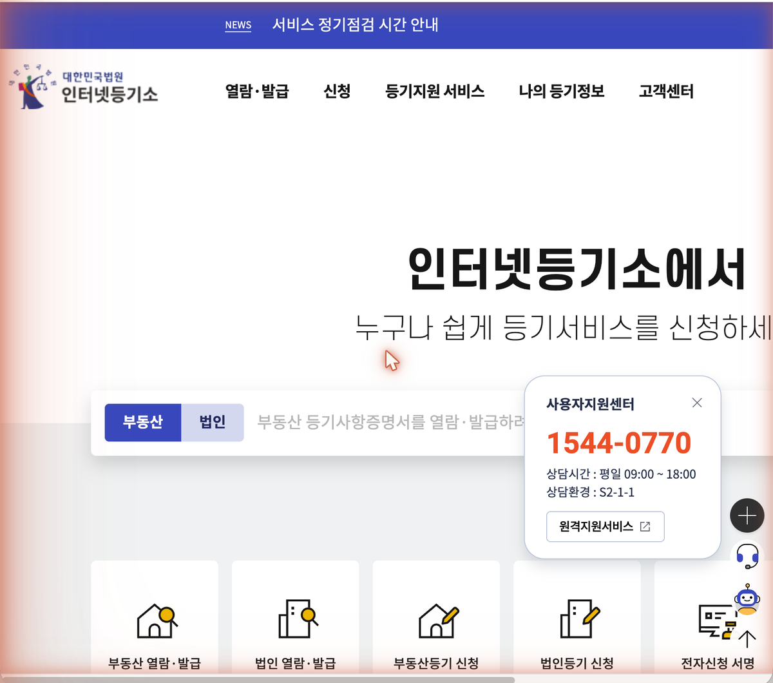Open the 전자신청 서명 document icon
The height and width of the screenshot is (683, 773).
point(716,621)
